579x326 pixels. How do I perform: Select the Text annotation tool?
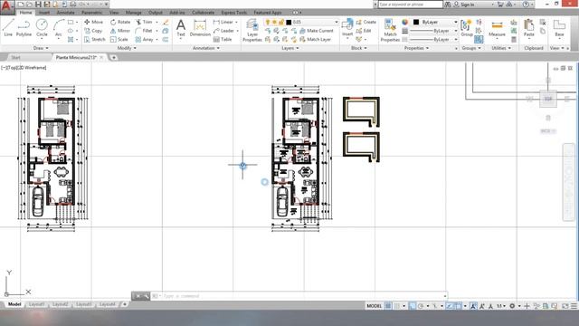(x=181, y=28)
